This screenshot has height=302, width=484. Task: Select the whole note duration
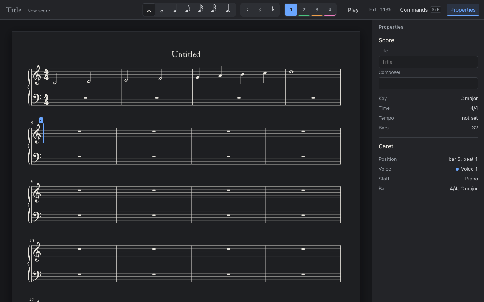(149, 10)
